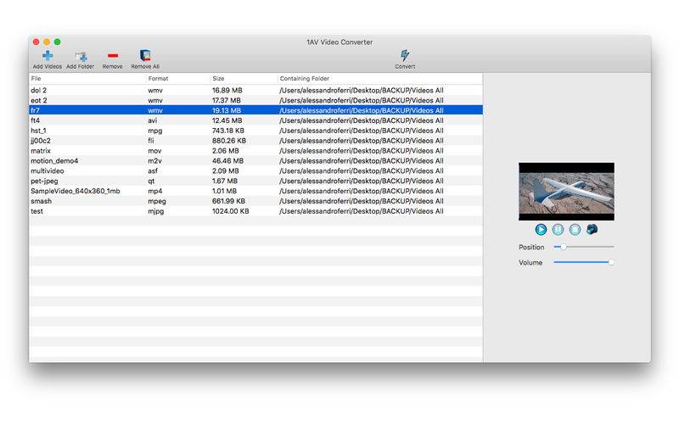The image size is (679, 424).
Task: Click the mpeg format cell
Action: [157, 202]
